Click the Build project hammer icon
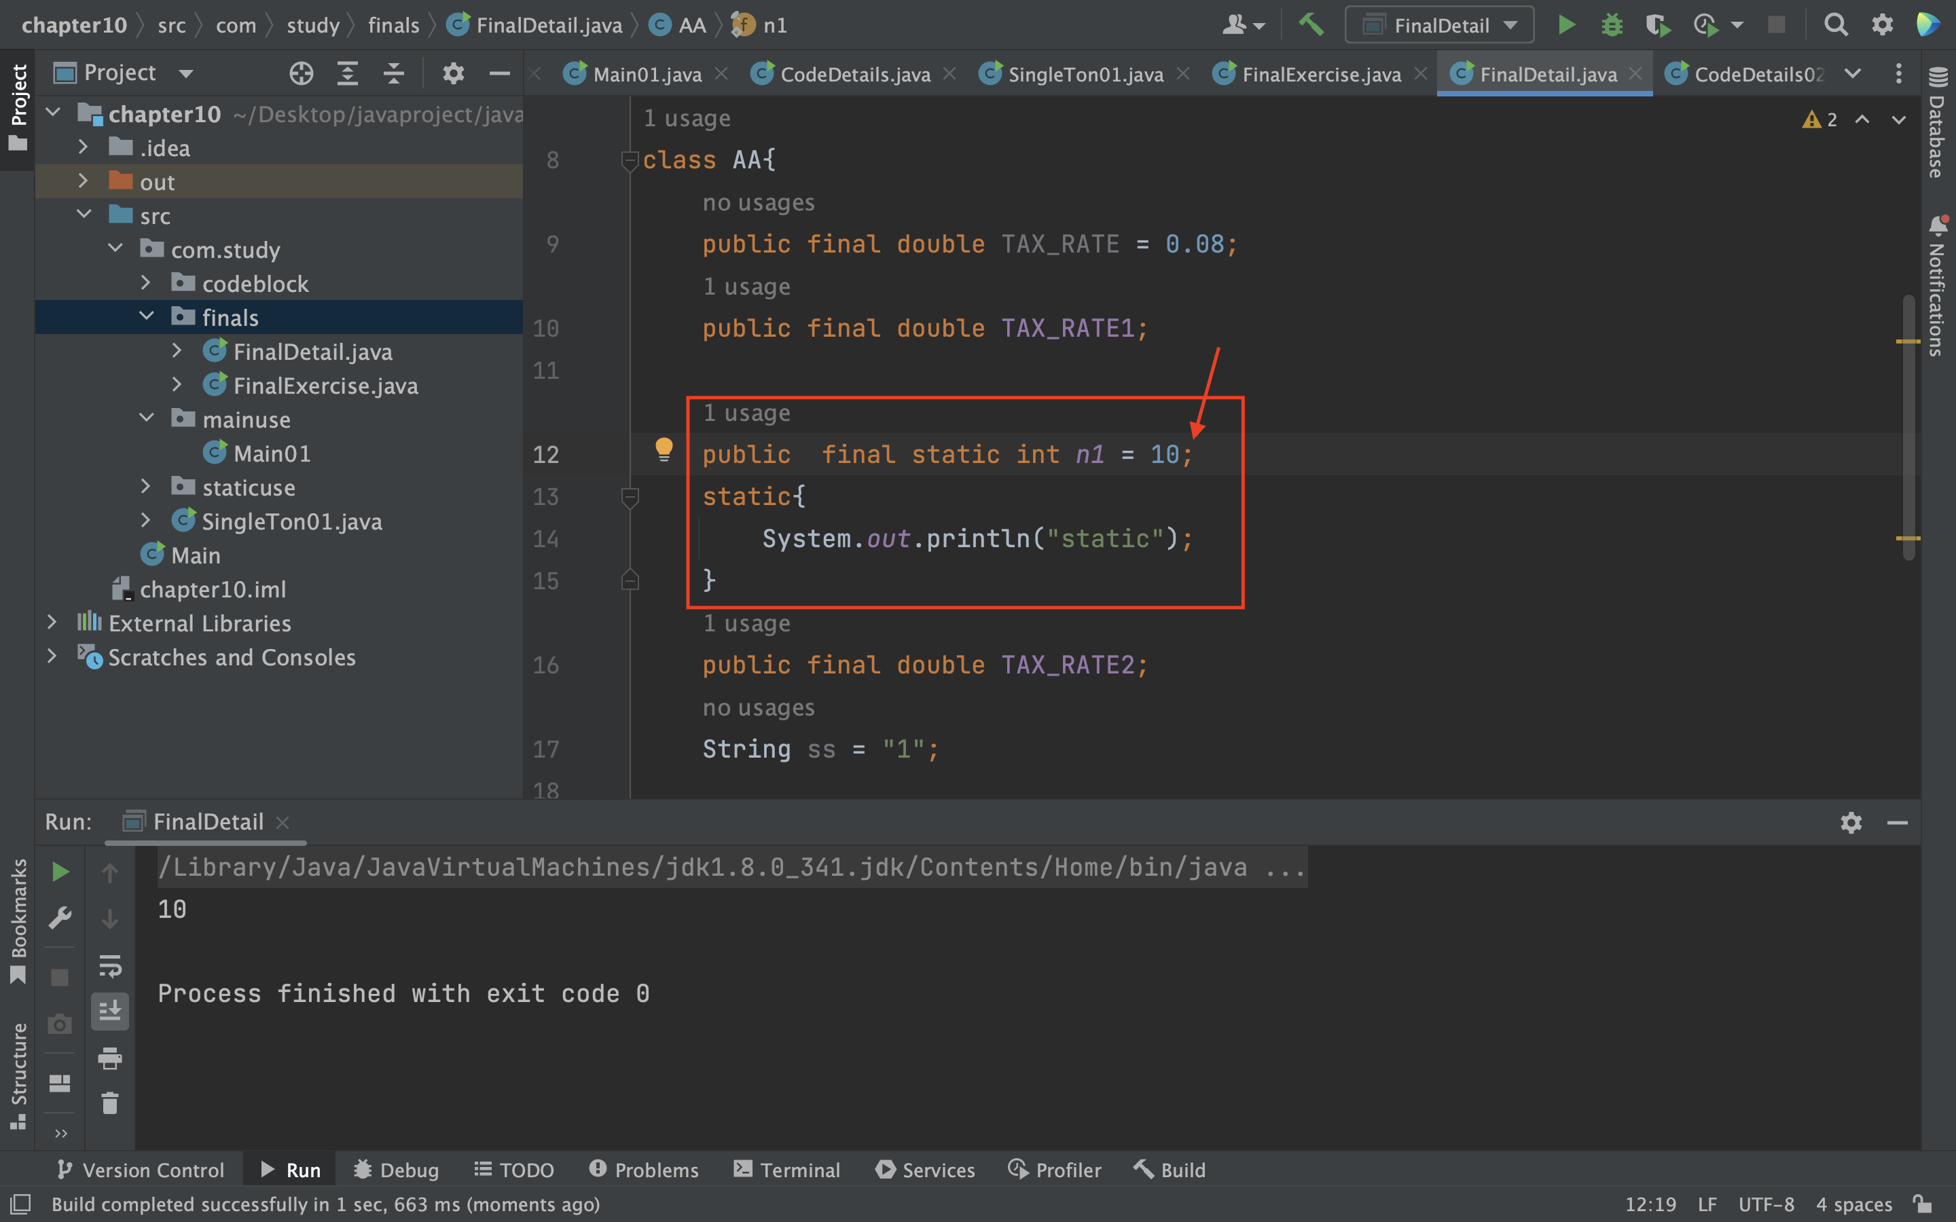This screenshot has height=1222, width=1956. [1310, 25]
